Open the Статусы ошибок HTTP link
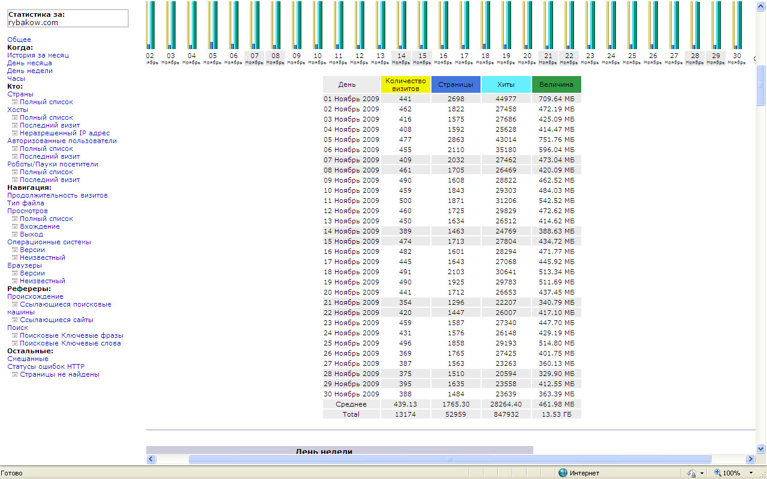This screenshot has width=767, height=479. click(46, 366)
